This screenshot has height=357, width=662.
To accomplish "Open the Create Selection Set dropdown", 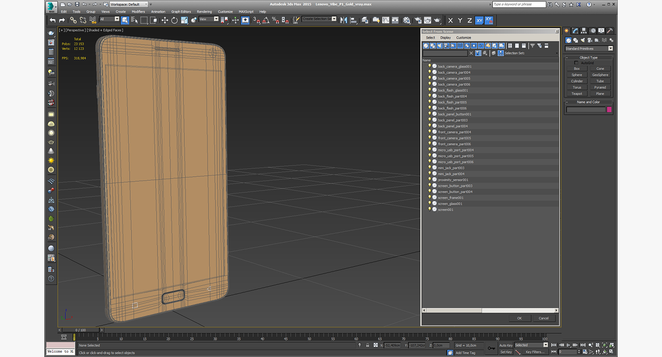I will (x=319, y=19).
